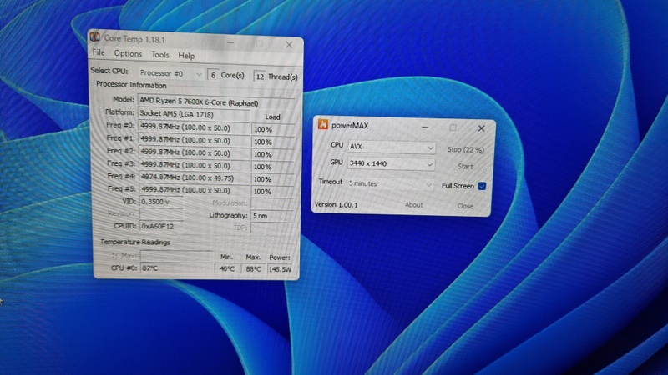Screen dimensions: 668x375
Task: Click the Freq #5 frequency value
Action: click(194, 190)
